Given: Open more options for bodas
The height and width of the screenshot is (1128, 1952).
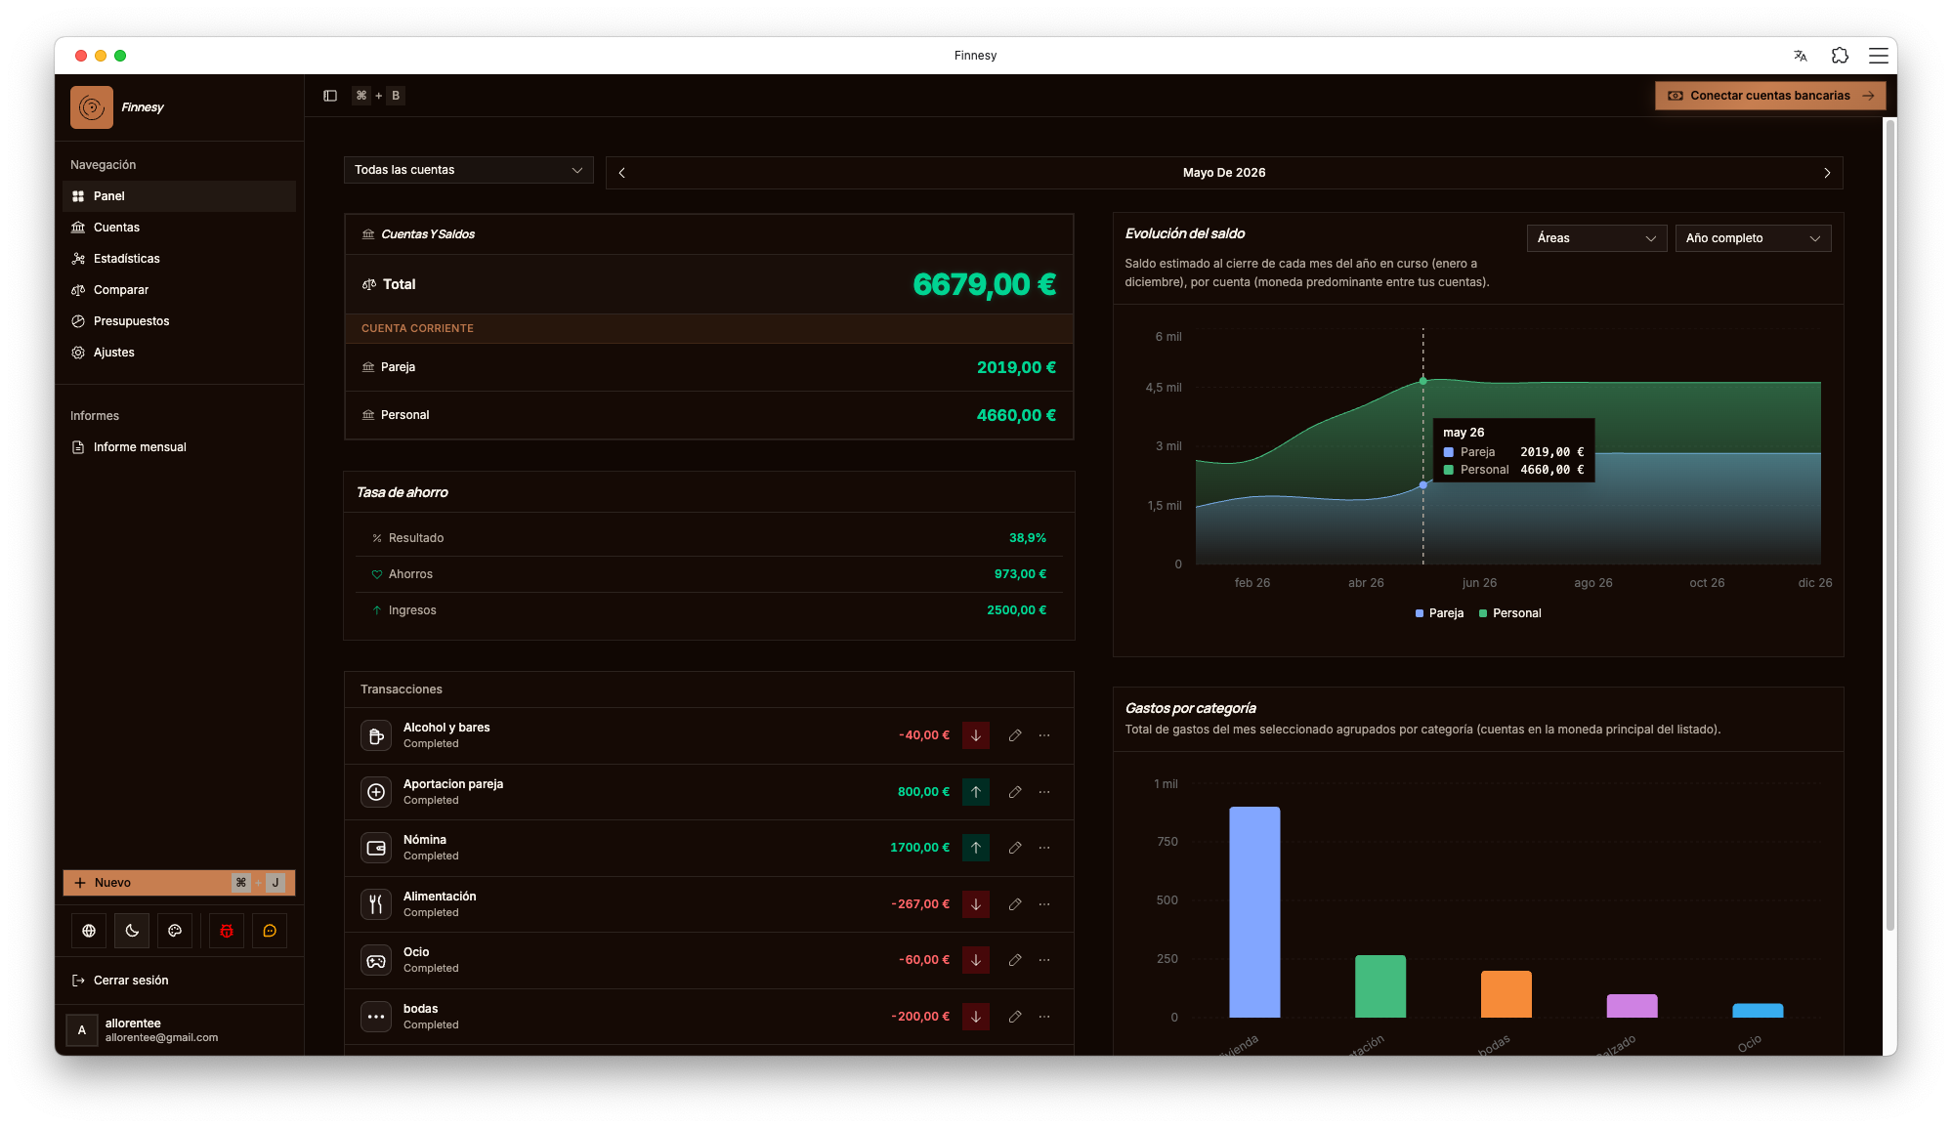Looking at the screenshot, I should tap(1044, 1017).
